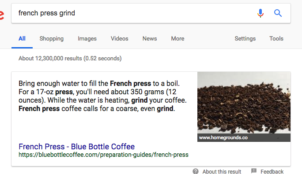Image resolution: width=302 pixels, height=174 pixels.
Task: Switch to the Images tab
Action: pyautogui.click(x=87, y=39)
